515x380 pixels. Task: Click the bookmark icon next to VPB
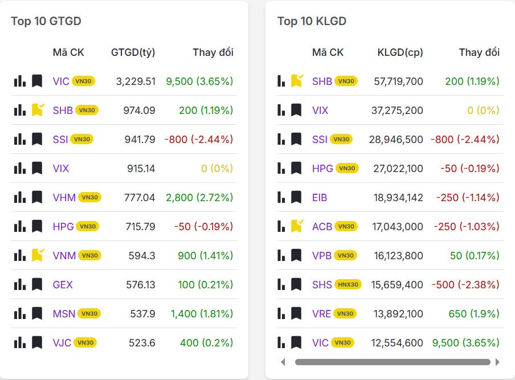297,255
